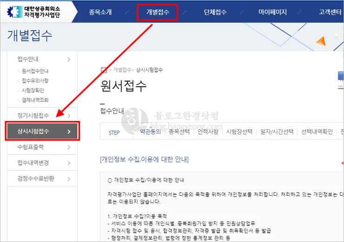The width and height of the screenshot is (344, 242).
Task: Click the 시험장선택 step
Action: click(239, 132)
